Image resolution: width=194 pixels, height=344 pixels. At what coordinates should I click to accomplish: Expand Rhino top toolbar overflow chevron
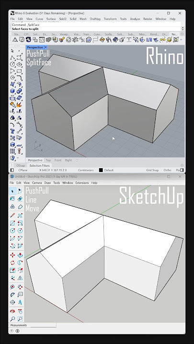click(x=181, y=40)
